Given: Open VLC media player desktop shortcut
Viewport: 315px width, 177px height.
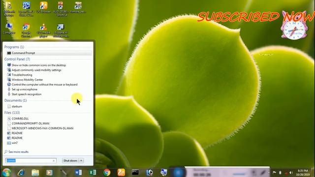Looking at the screenshot, I should pos(43,30).
